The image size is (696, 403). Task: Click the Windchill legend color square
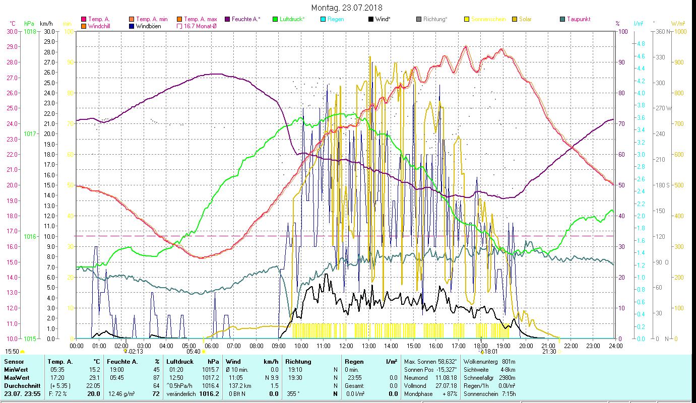coord(84,26)
